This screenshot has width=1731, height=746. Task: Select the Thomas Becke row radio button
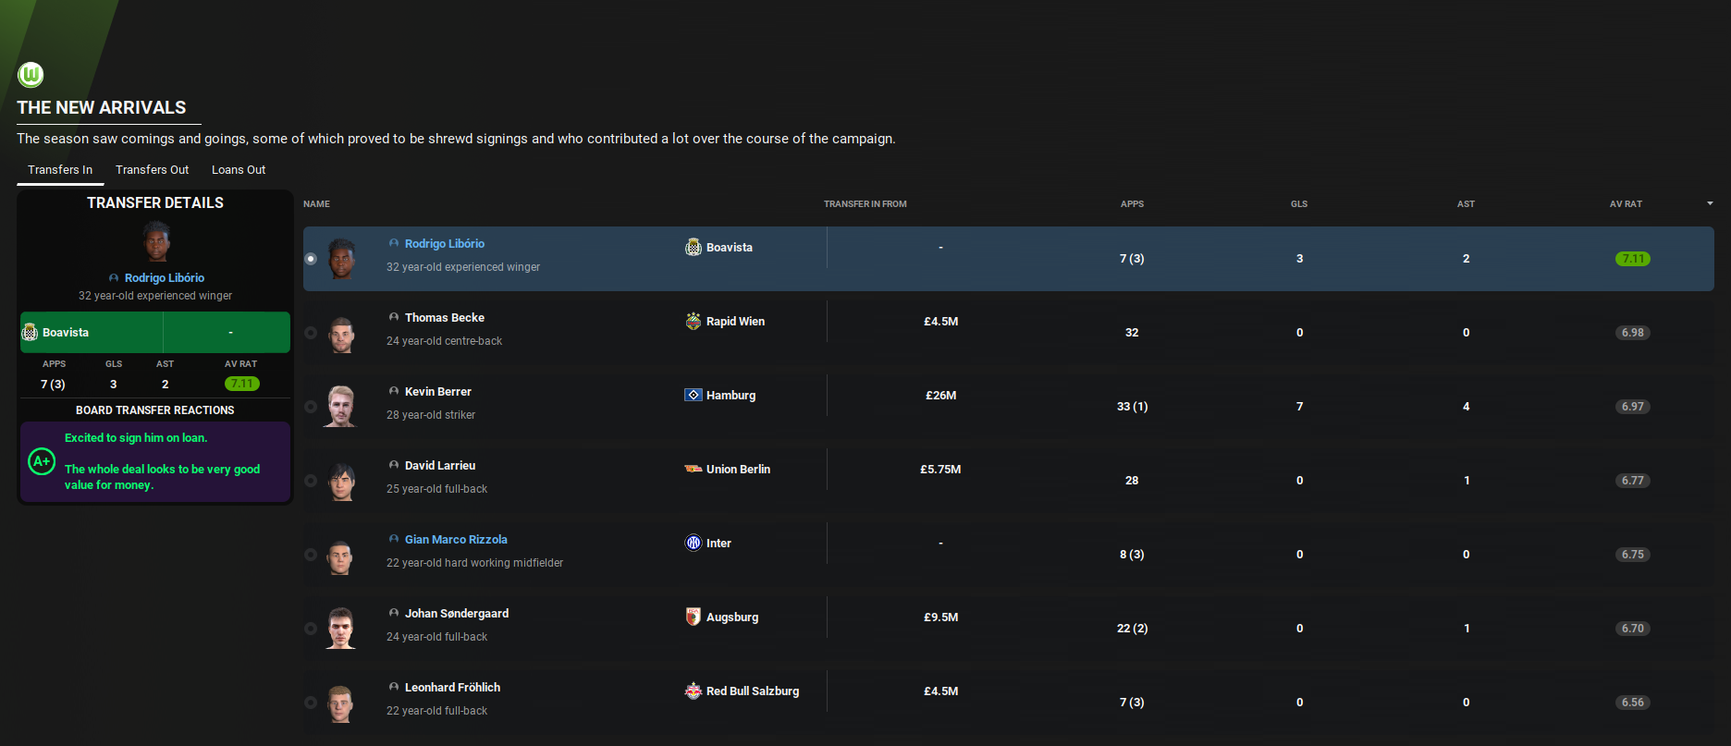pyautogui.click(x=311, y=333)
